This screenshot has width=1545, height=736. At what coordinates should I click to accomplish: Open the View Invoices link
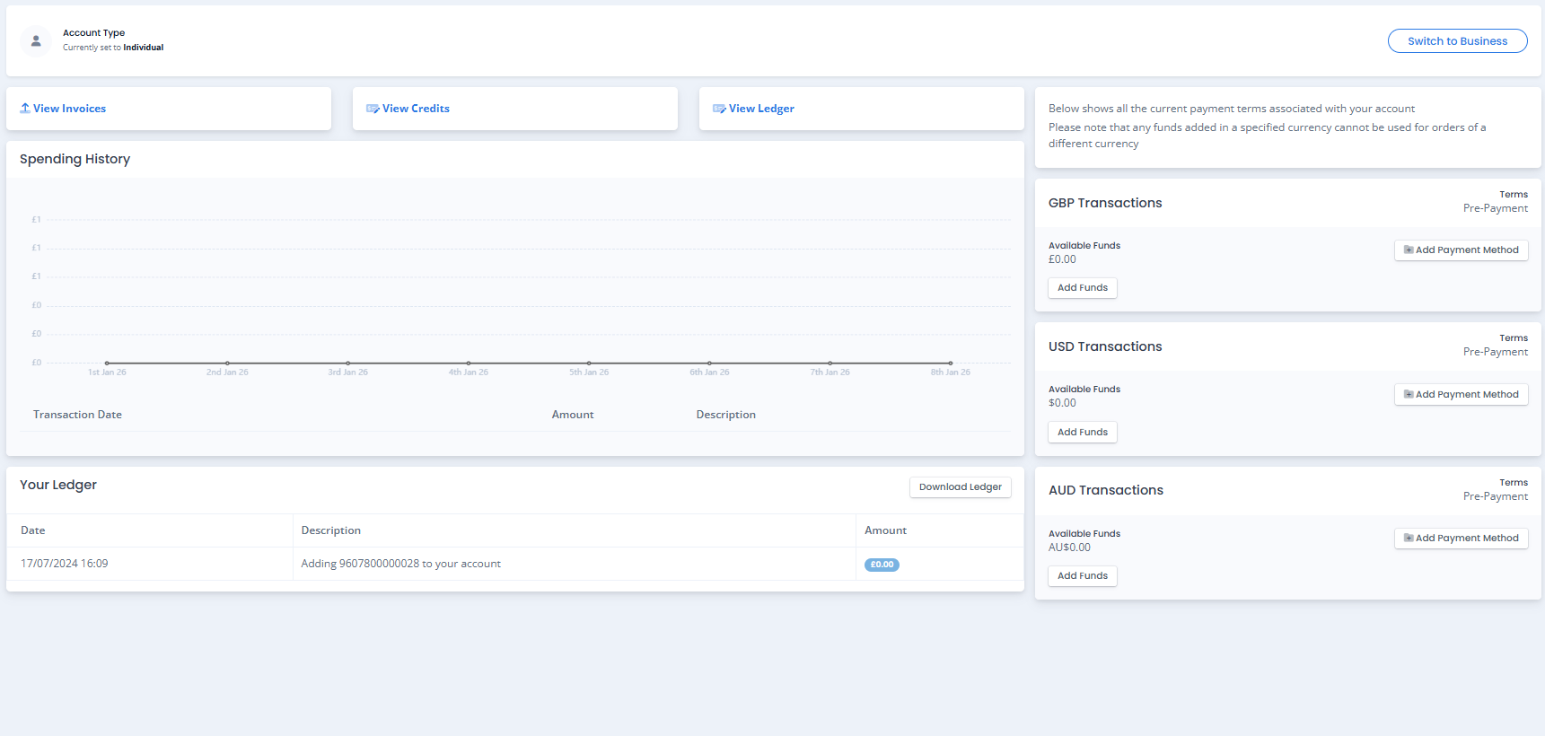click(69, 109)
